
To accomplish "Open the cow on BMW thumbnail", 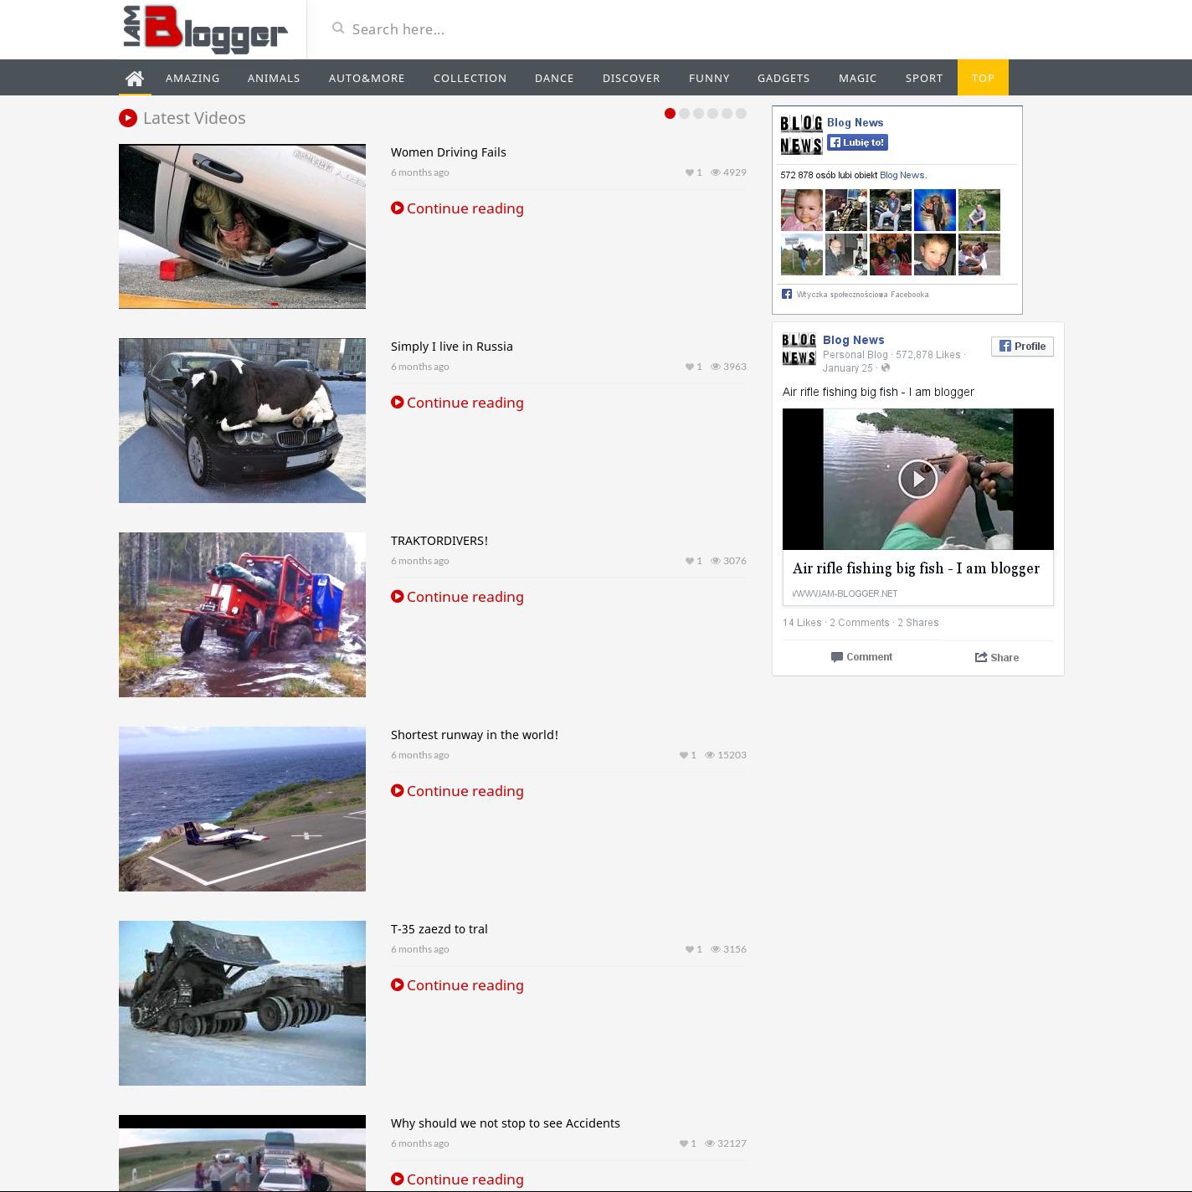I will pyautogui.click(x=242, y=420).
